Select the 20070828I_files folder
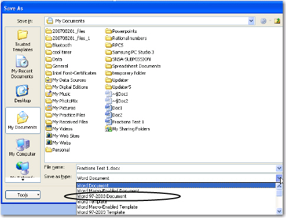The width and height of the screenshot is (286, 218). tap(65, 31)
